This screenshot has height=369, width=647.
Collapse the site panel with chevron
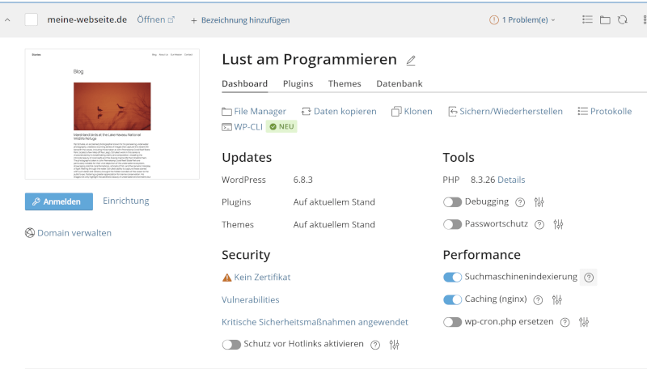click(8, 19)
